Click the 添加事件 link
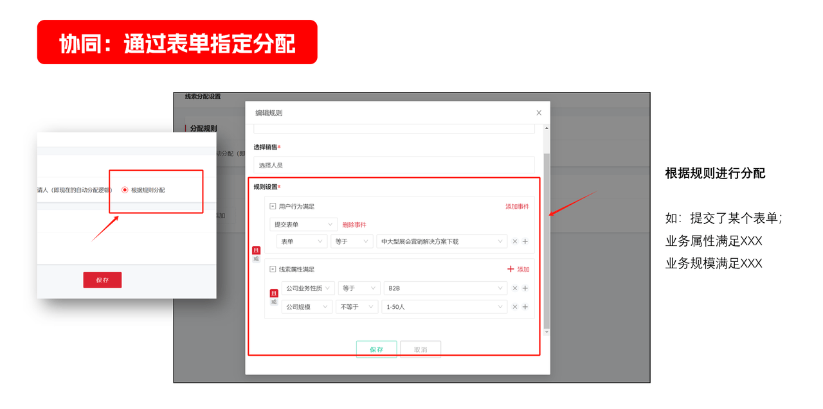823x409 pixels. (x=518, y=207)
